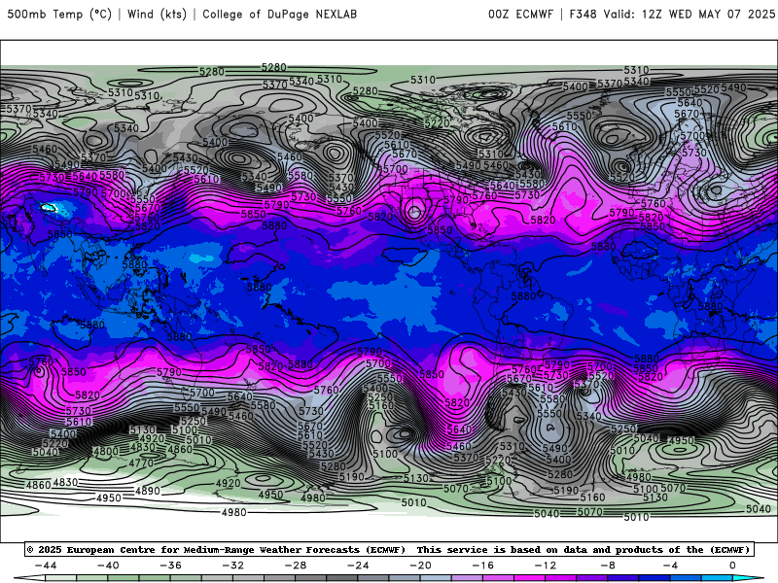The height and width of the screenshot is (583, 778).
Task: Select the 0 legend value
Action: pyautogui.click(x=732, y=566)
